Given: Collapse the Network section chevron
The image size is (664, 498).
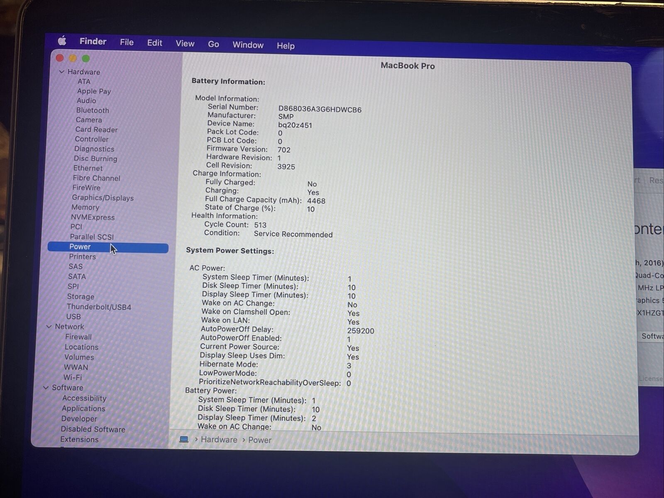Looking at the screenshot, I should point(49,327).
